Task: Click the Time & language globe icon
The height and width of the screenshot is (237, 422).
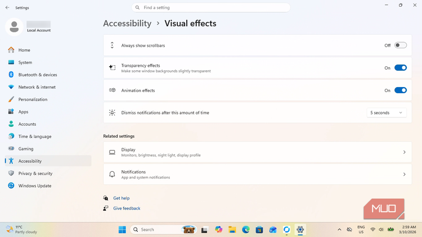Action: 11,136
